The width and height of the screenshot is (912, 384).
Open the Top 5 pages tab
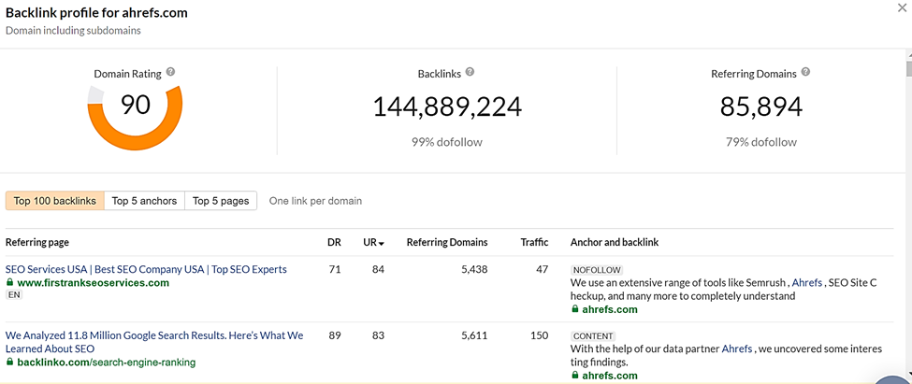click(x=221, y=201)
